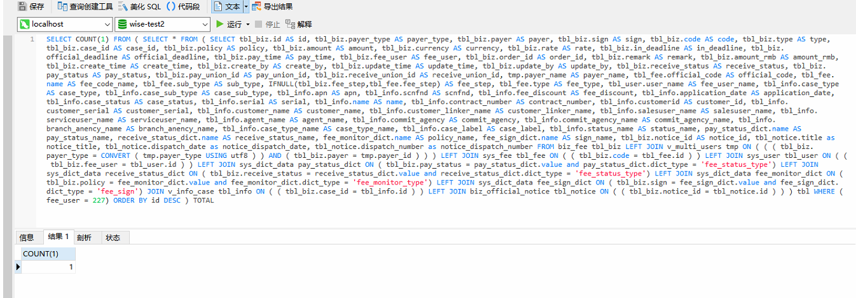Image resolution: width=856 pixels, height=298 pixels.
Task: Click 解释 to explain the query
Action: (299, 24)
